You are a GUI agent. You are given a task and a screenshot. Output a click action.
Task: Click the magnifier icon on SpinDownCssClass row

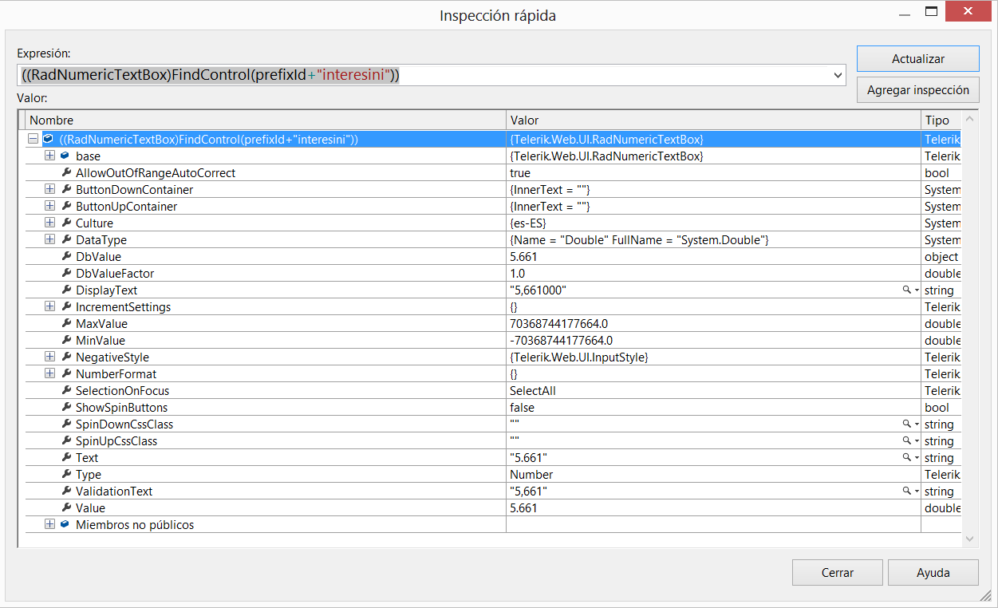[x=906, y=424]
